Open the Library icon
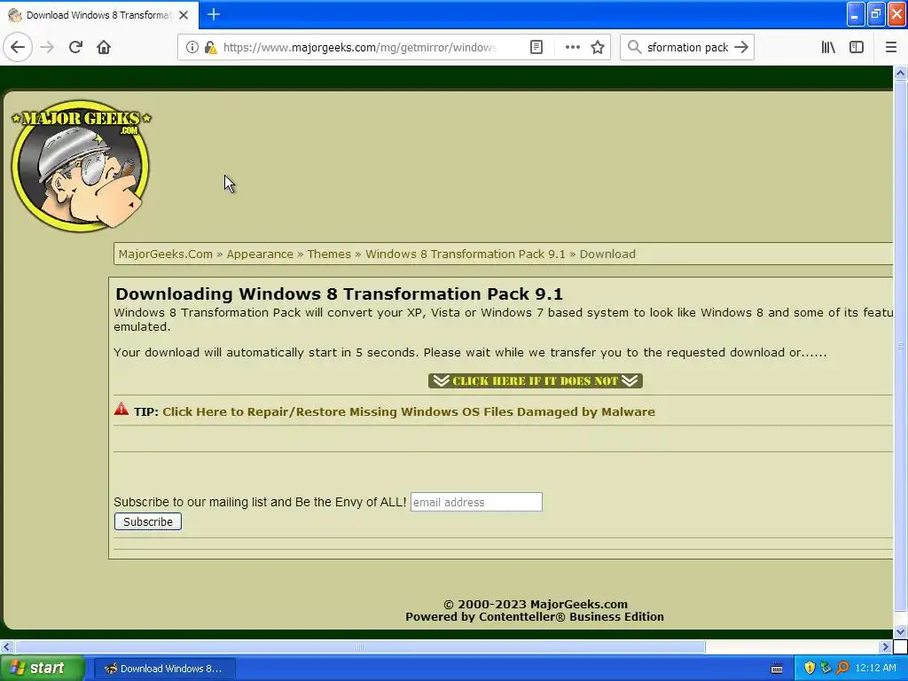The height and width of the screenshot is (681, 908). (x=828, y=47)
